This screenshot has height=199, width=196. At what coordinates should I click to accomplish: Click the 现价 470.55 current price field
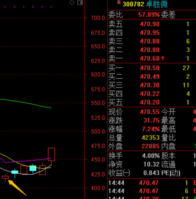(134, 112)
